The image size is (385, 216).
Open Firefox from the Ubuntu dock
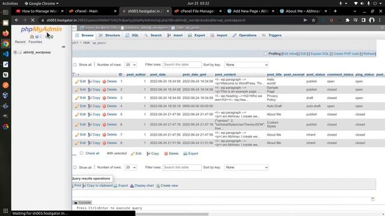(5, 33)
